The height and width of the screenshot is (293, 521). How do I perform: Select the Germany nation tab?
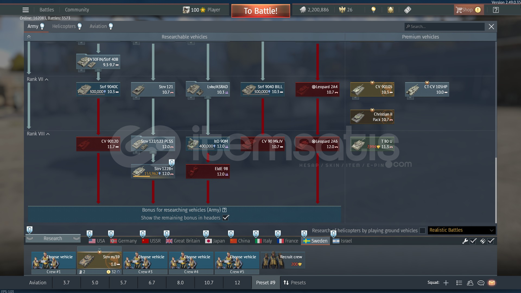pos(124,241)
